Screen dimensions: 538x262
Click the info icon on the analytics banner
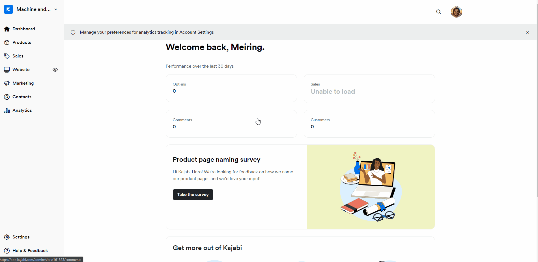point(73,32)
